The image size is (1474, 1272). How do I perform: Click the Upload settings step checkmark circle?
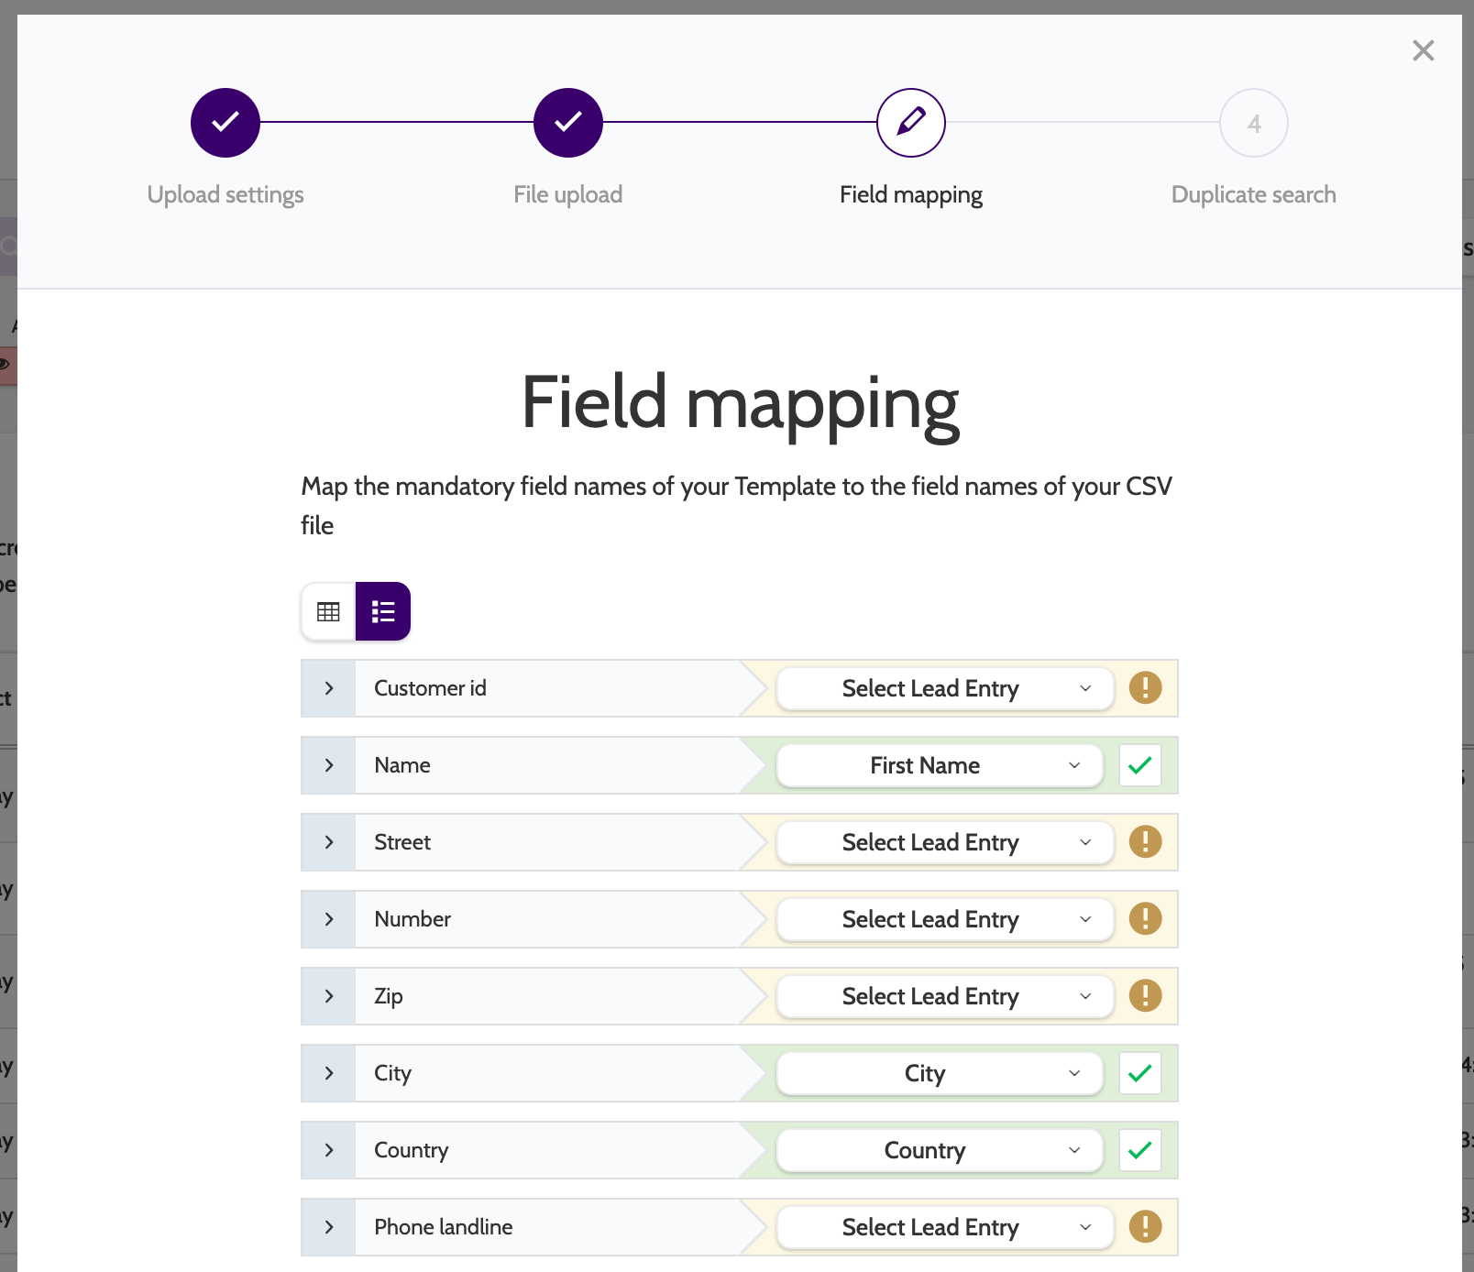click(x=225, y=123)
